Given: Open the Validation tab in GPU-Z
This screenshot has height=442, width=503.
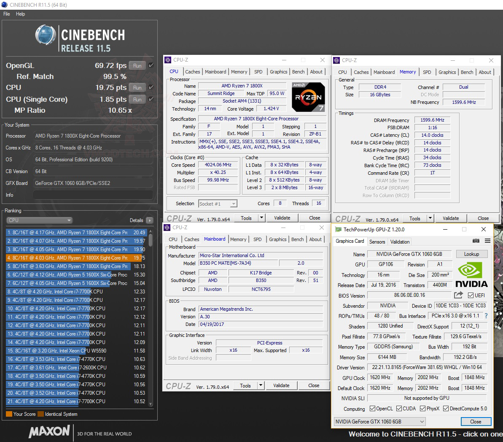Looking at the screenshot, I should pyautogui.click(x=400, y=241).
